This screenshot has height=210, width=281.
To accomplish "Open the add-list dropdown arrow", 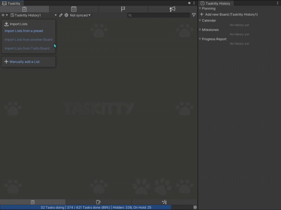I will (x=7, y=15).
